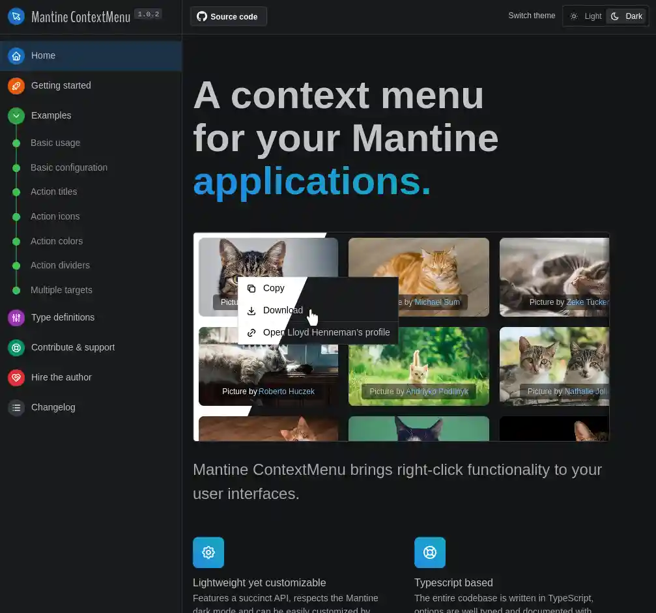Select Action icons in the sidebar

click(55, 216)
